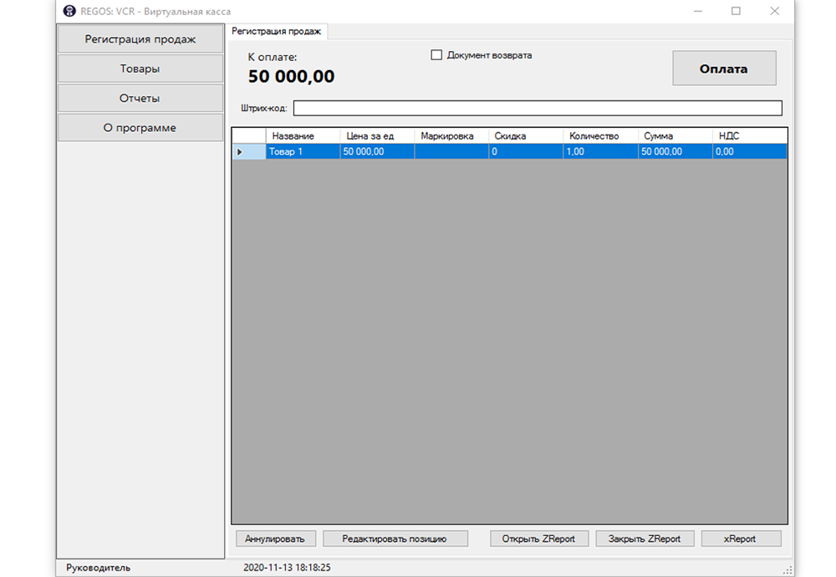This screenshot has height=577, width=836.
Task: Click the Маркировка column header
Action: pyautogui.click(x=451, y=136)
